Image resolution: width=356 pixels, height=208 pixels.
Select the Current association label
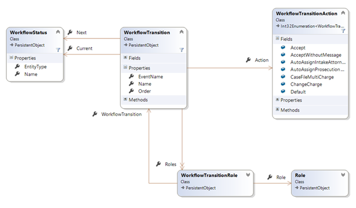click(x=85, y=49)
